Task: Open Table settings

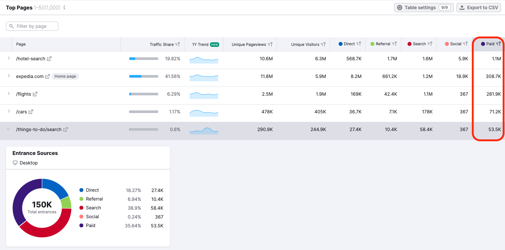Action: [424, 8]
